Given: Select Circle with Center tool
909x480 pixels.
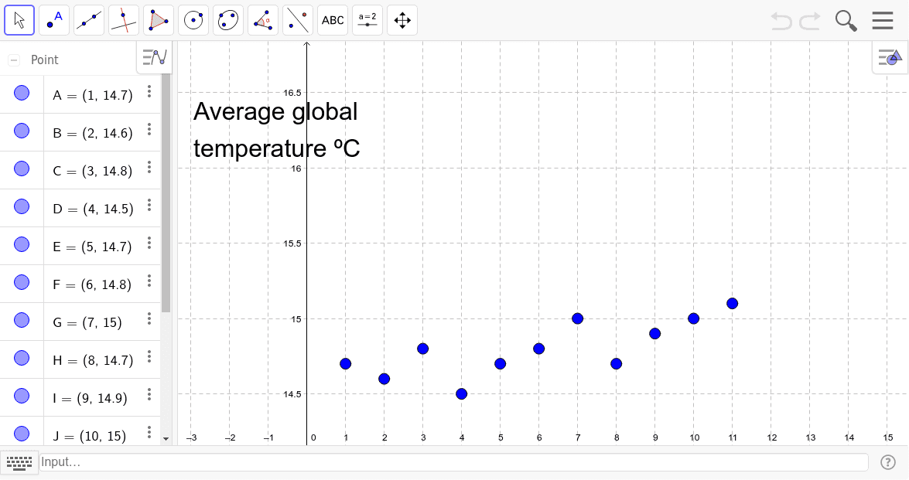Looking at the screenshot, I should [x=193, y=20].
